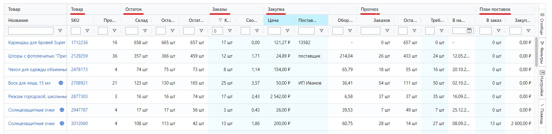Open SKU link 2129259
Image resolution: width=552 pixels, height=134 pixels.
coord(79,56)
